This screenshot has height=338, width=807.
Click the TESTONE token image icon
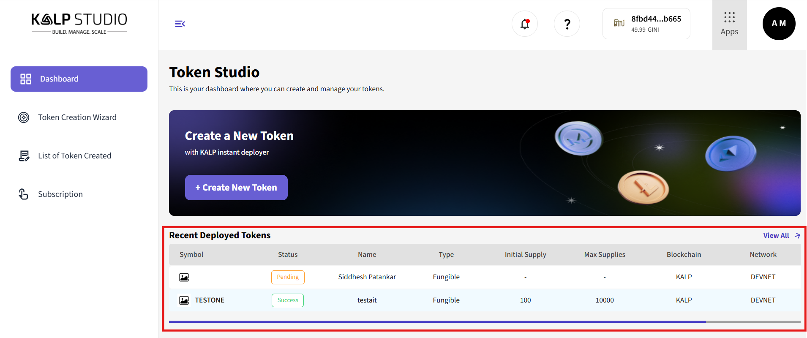pyautogui.click(x=184, y=300)
